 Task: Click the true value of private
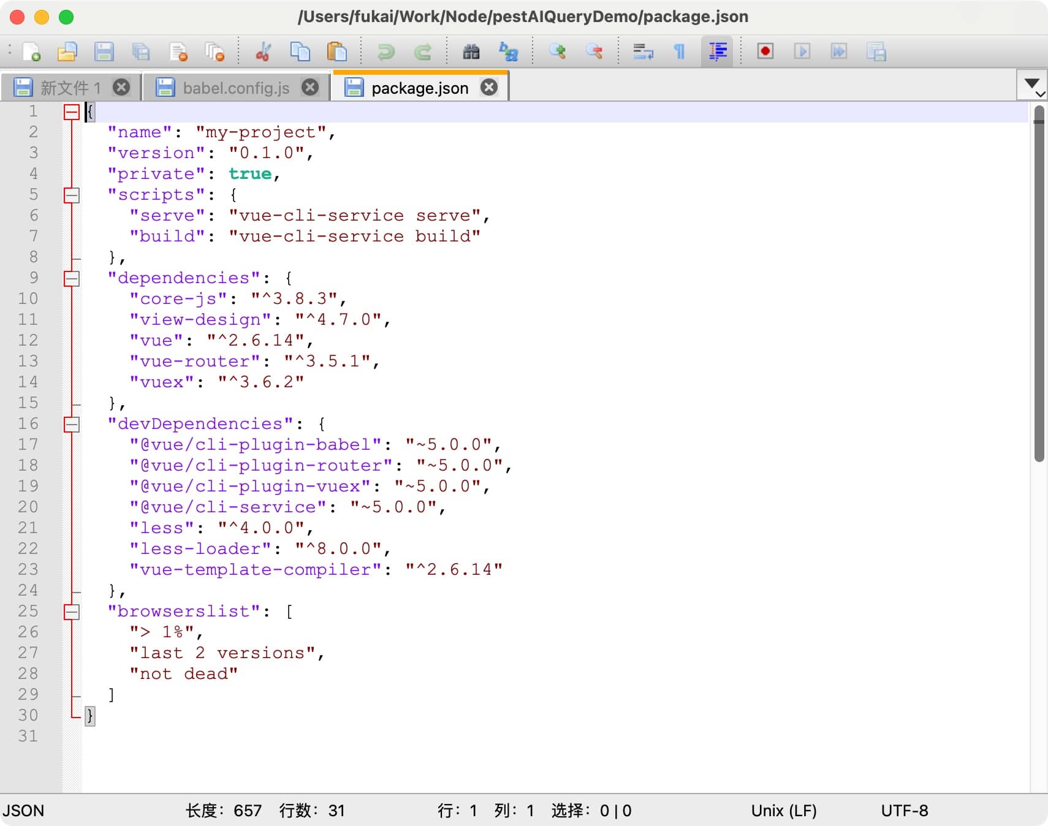250,174
